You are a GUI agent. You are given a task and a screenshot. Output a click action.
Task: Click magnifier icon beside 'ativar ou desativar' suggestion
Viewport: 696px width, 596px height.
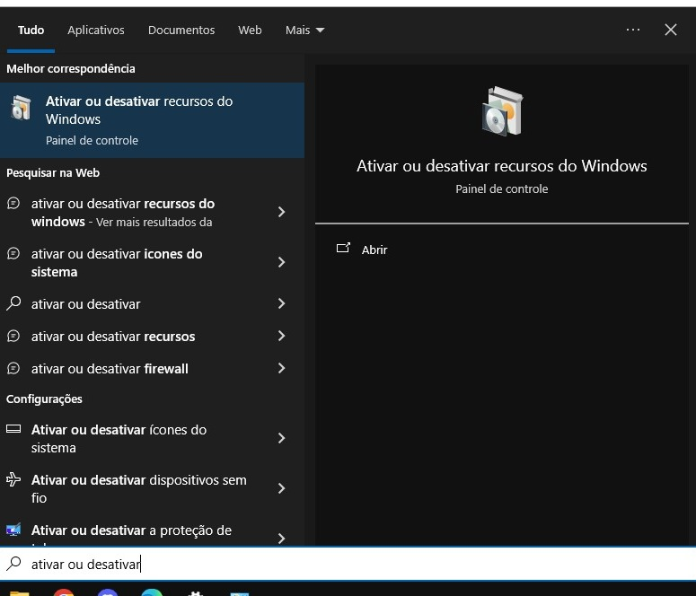pos(13,303)
